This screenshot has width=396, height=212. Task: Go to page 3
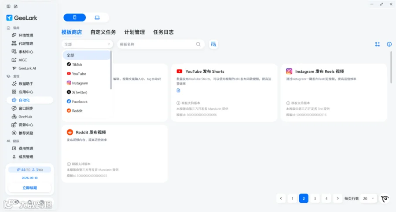tap(315, 198)
